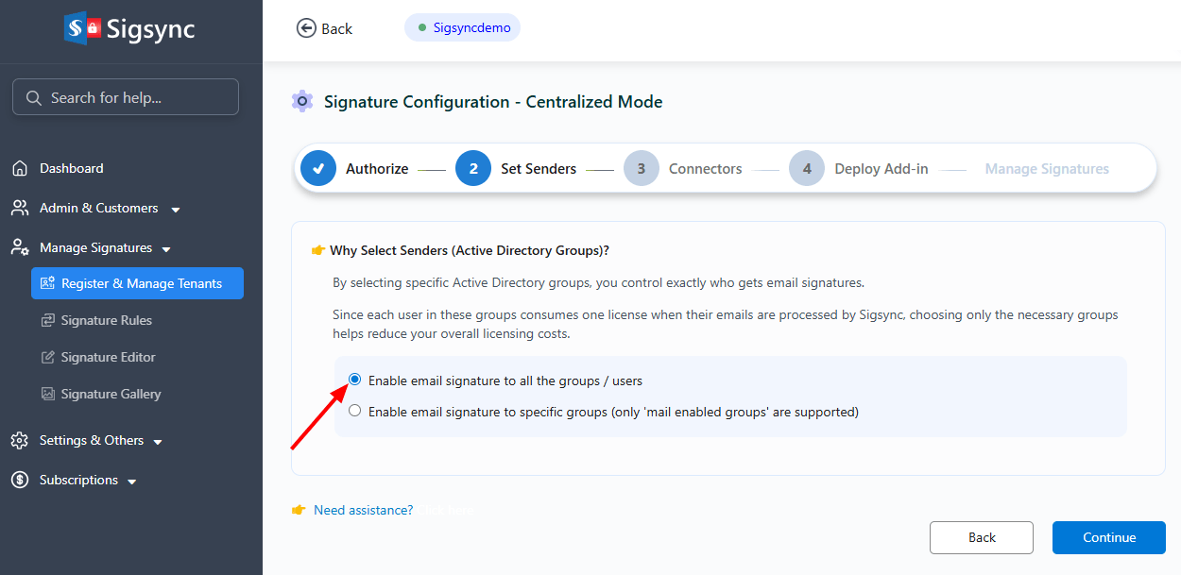Expand the Settings & Others menu arrow
The height and width of the screenshot is (575, 1181).
[158, 442]
